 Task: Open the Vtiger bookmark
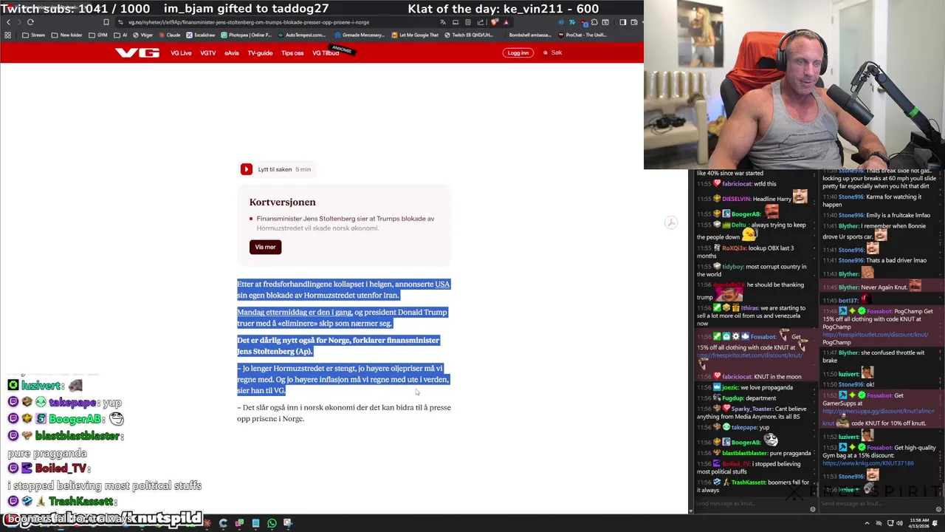[143, 35]
